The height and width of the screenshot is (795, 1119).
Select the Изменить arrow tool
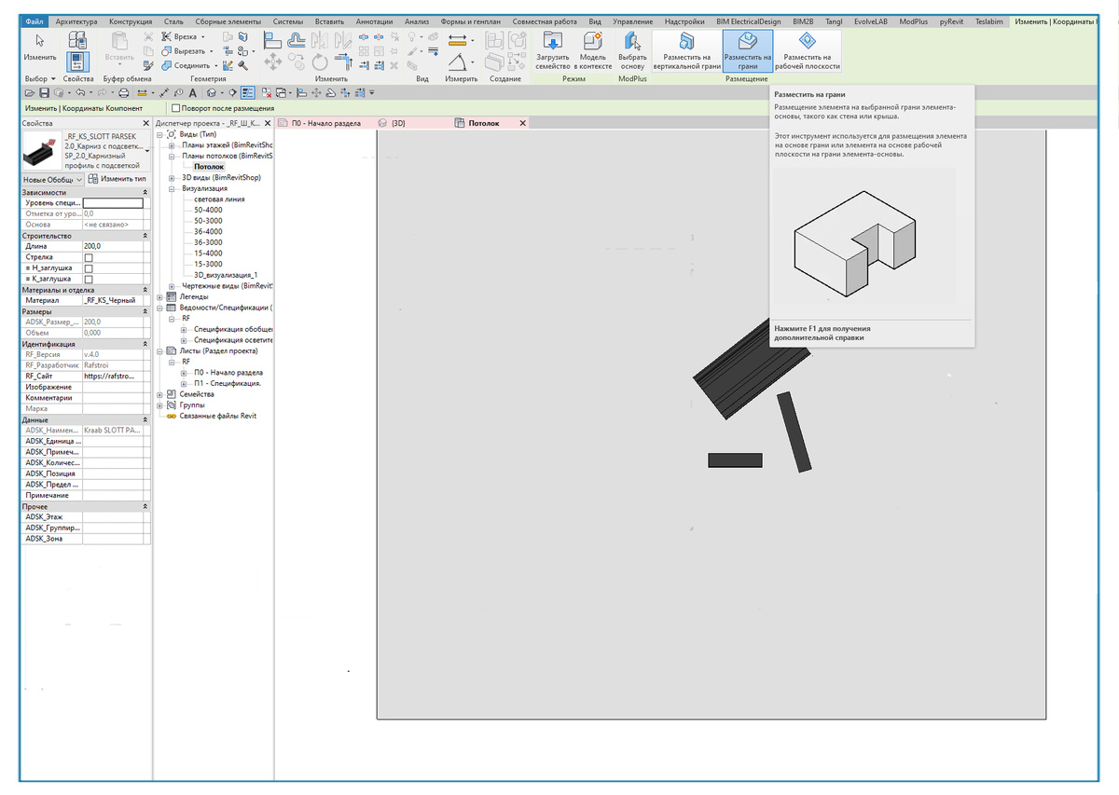point(39,47)
